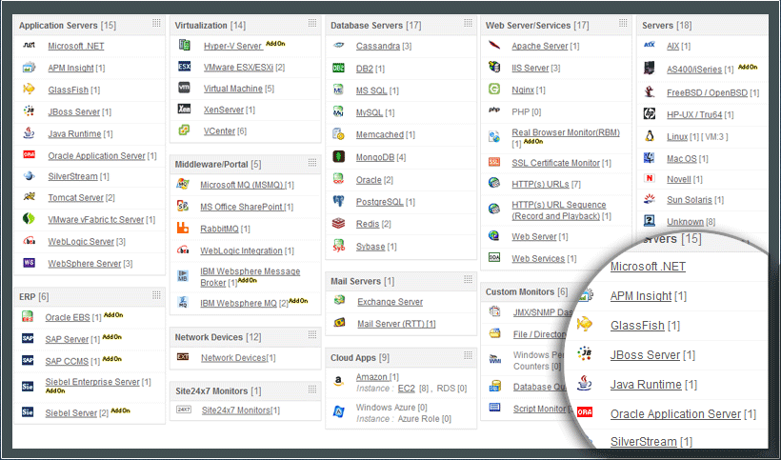Click the Cassandra eye icon
This screenshot has height=460, width=781.
coord(339,46)
